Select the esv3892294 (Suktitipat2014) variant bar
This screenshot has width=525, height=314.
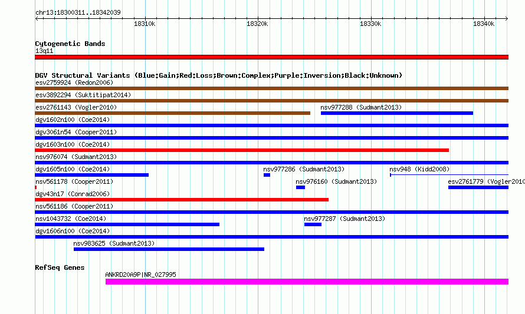(x=271, y=101)
